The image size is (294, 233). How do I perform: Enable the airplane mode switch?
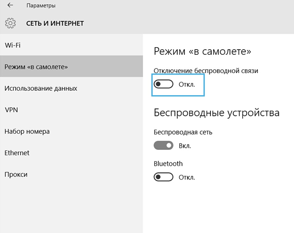(163, 84)
